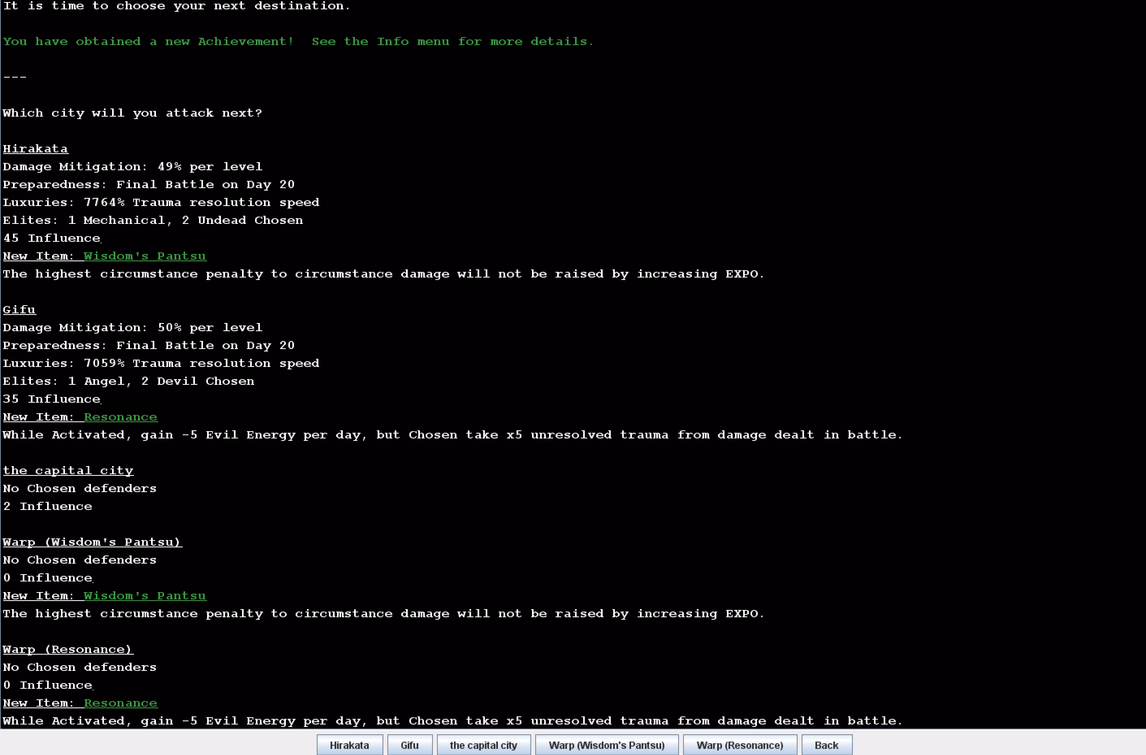
Task: Click green Resonance item link under Gifu
Action: 120,417
